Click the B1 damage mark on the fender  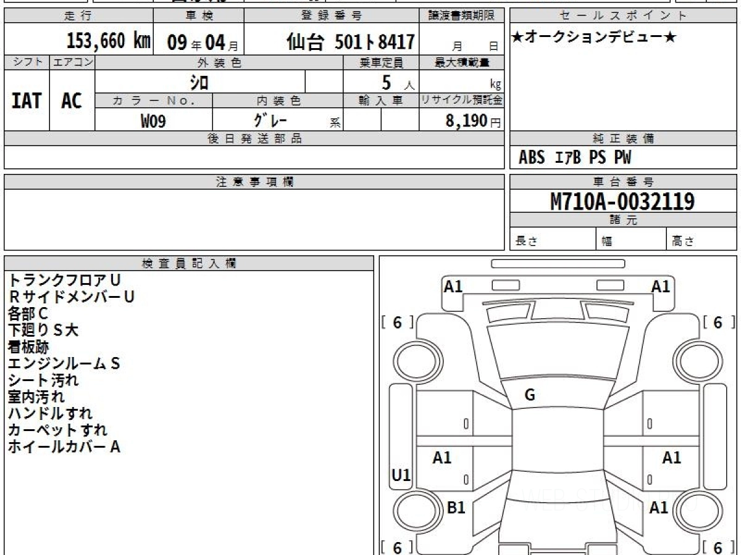(456, 508)
